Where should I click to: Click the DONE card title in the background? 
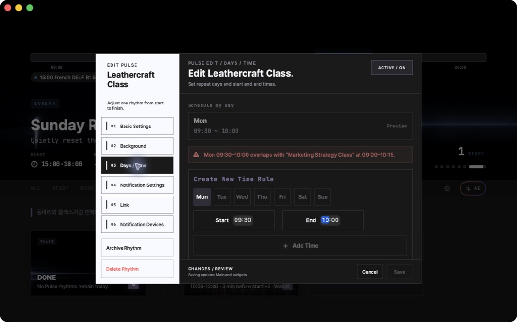[46, 277]
